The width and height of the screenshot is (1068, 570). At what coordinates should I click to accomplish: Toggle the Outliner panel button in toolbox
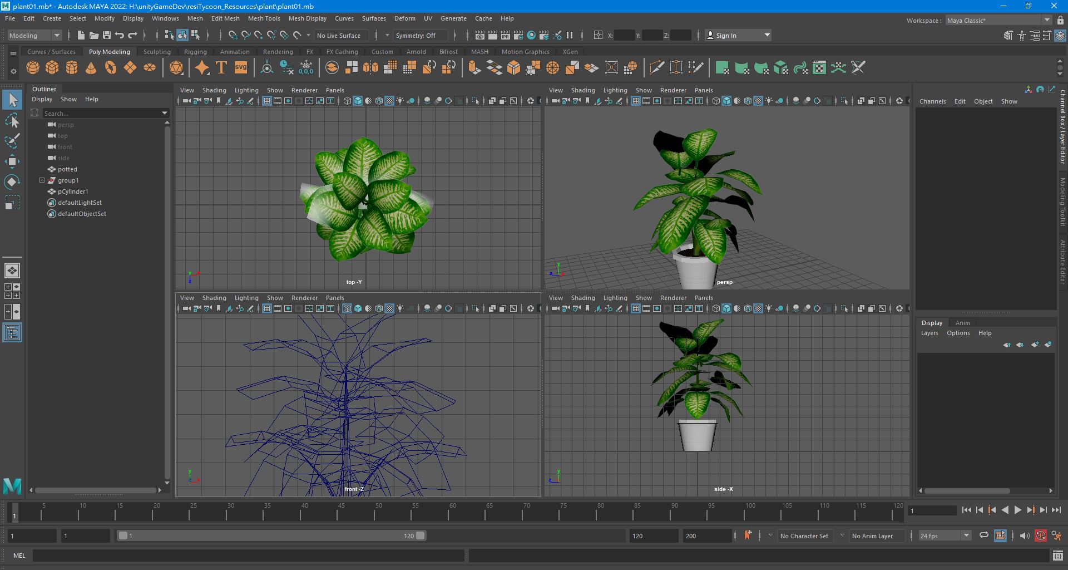[12, 333]
